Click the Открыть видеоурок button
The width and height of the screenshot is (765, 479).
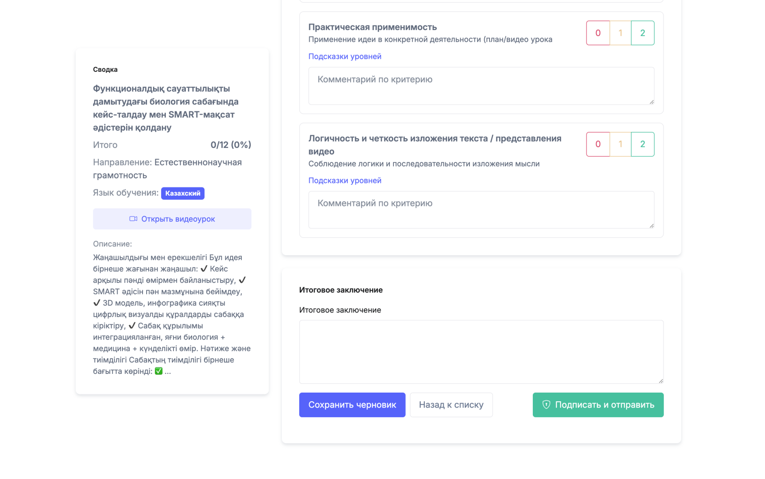[172, 219]
